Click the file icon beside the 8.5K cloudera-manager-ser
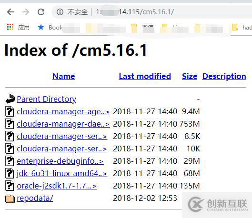The height and width of the screenshot is (218, 252). (10, 136)
